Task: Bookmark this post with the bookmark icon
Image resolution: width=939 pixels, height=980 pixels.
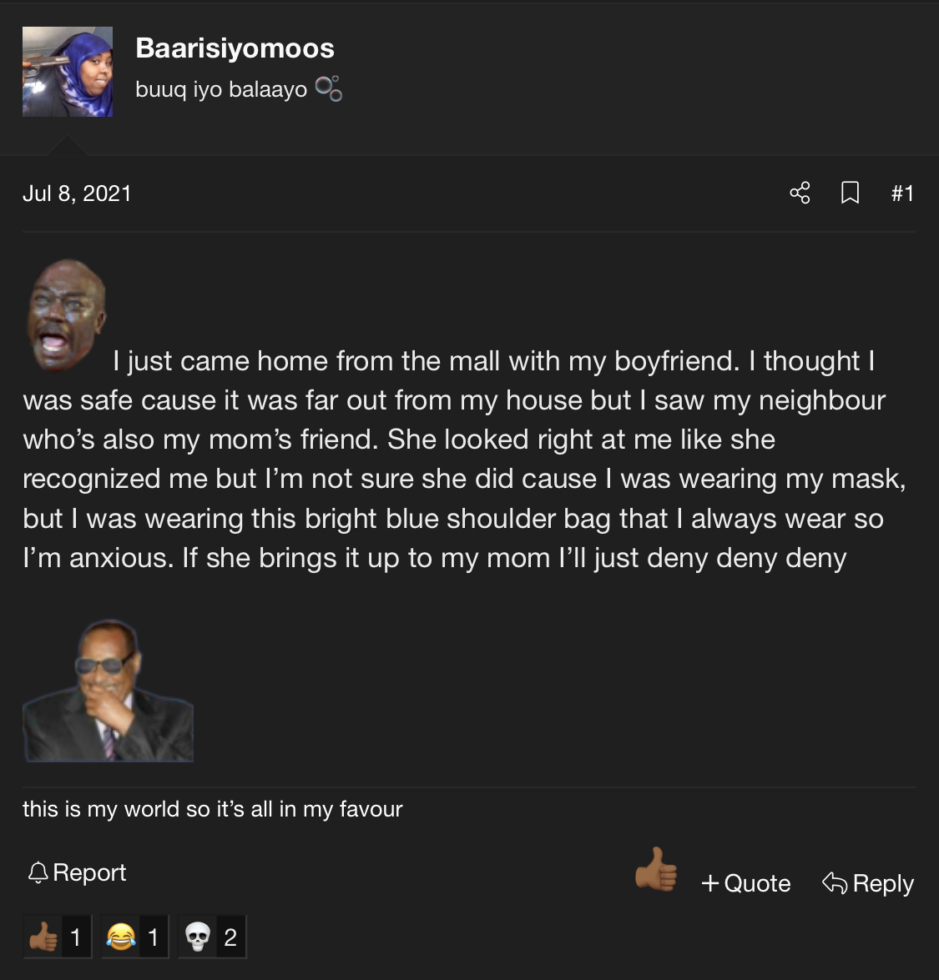Action: coord(850,193)
